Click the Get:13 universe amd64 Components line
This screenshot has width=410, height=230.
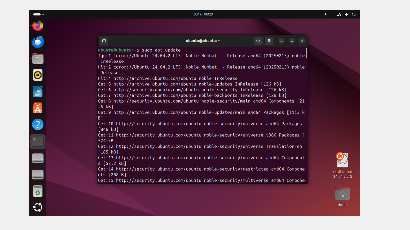[201, 160]
